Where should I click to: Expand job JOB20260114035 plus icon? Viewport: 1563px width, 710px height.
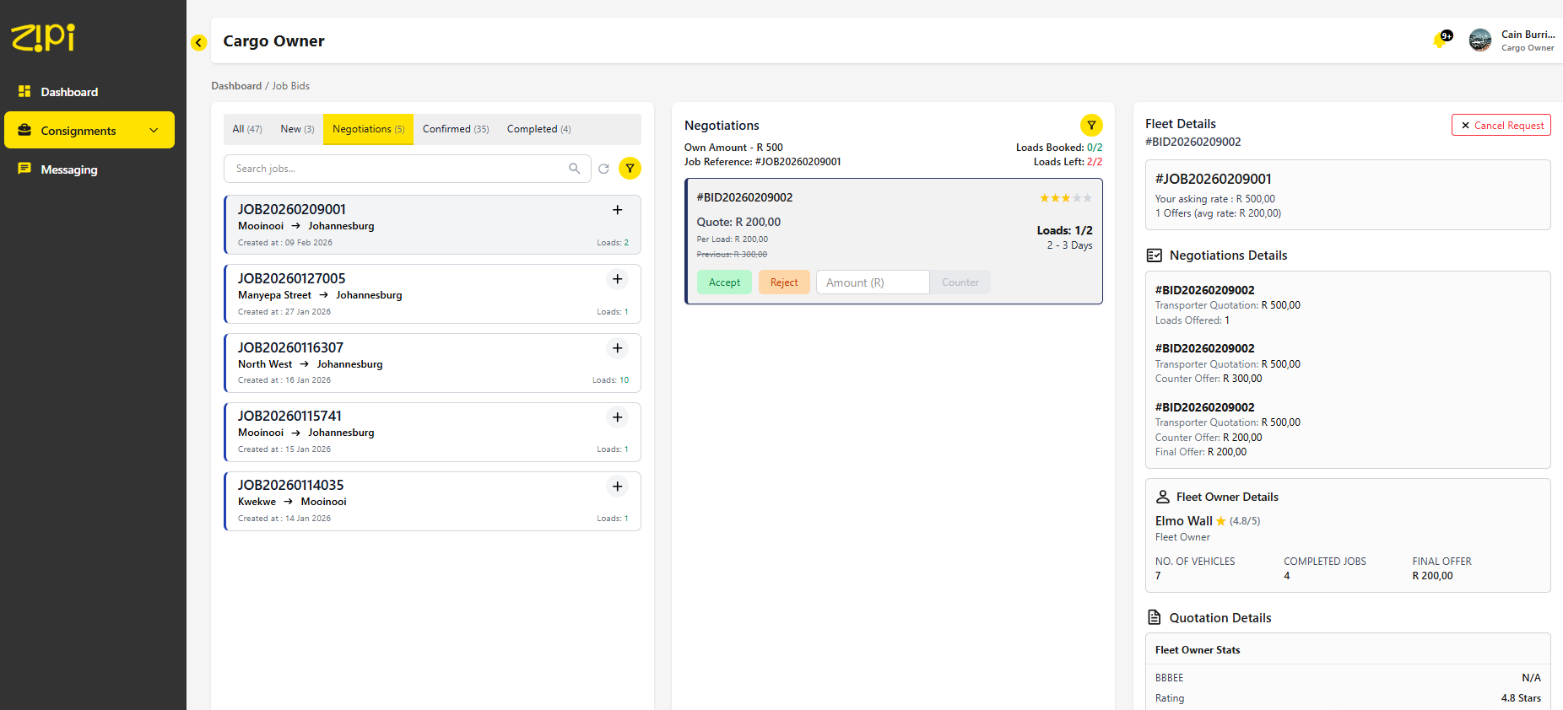pyautogui.click(x=618, y=487)
